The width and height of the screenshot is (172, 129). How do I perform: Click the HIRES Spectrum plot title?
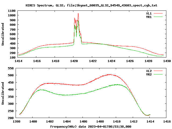pos(91,5)
